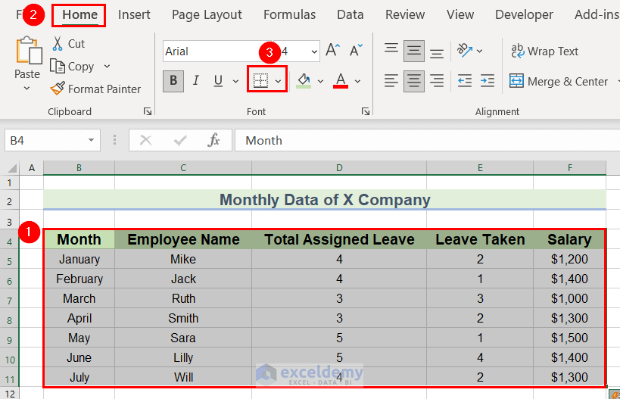The image size is (620, 399).
Task: Apply the Fill Color paint bucket swatch
Action: pyautogui.click(x=304, y=81)
